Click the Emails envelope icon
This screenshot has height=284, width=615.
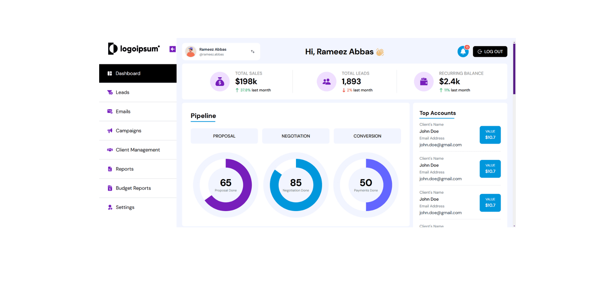pos(110,111)
